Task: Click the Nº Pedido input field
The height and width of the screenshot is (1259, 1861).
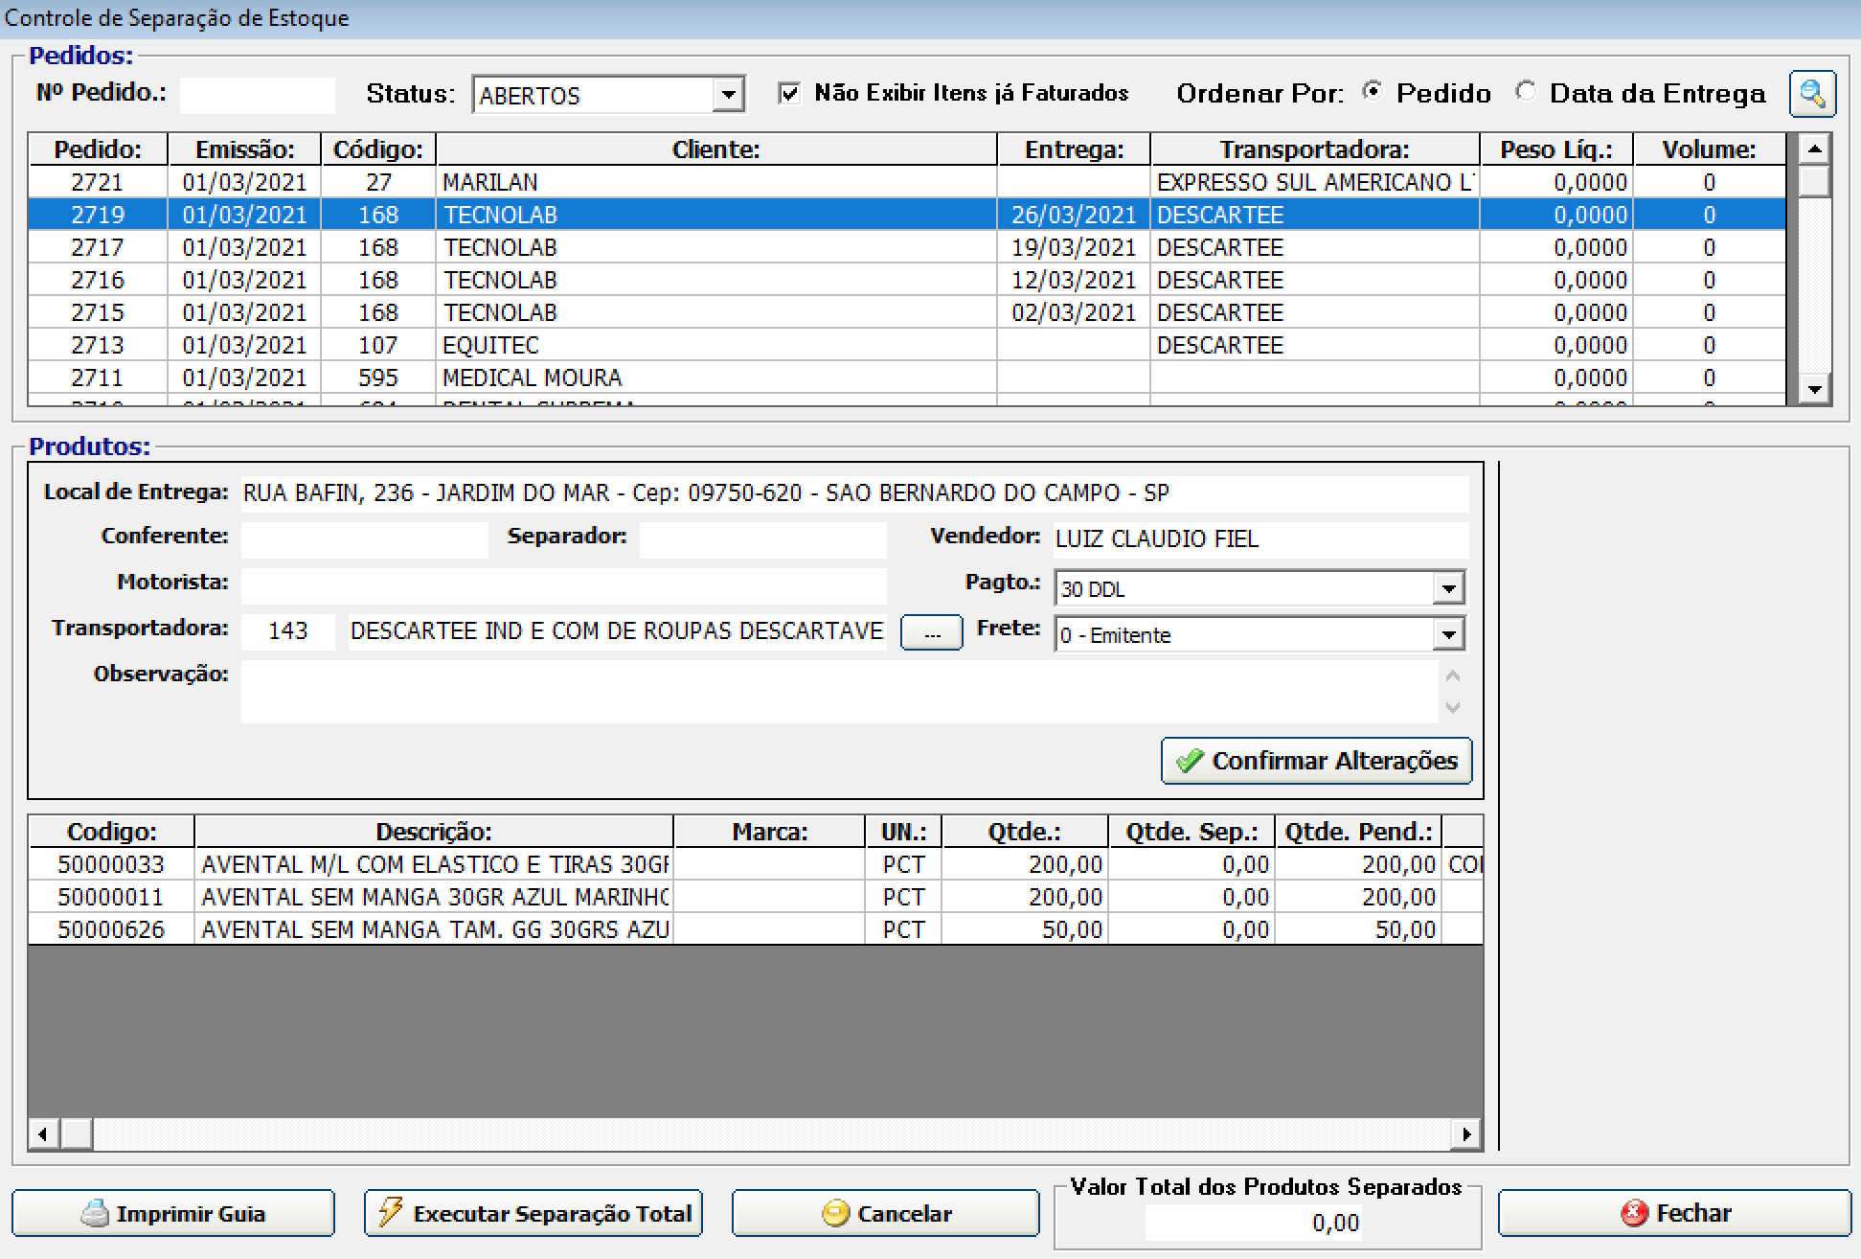Action: [x=257, y=95]
